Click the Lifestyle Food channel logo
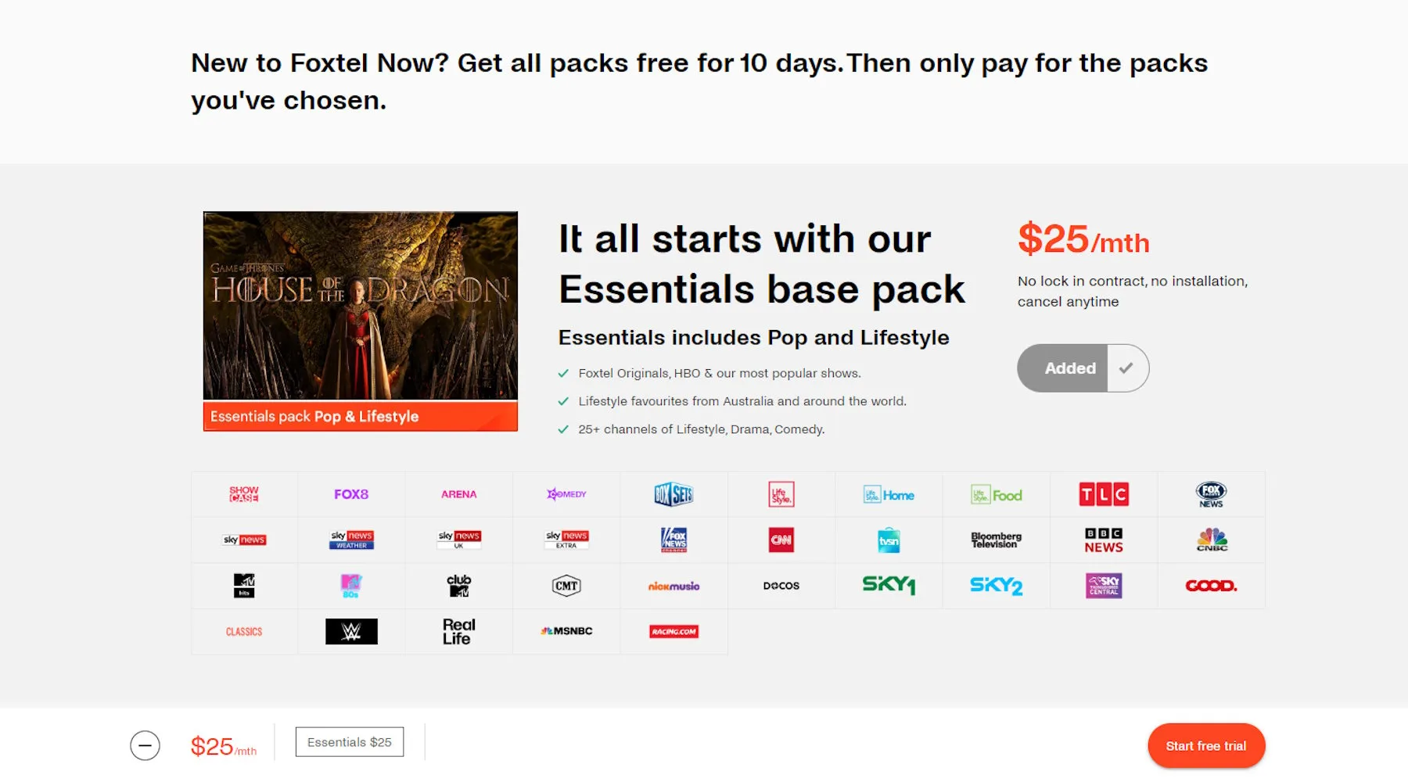 coord(997,494)
